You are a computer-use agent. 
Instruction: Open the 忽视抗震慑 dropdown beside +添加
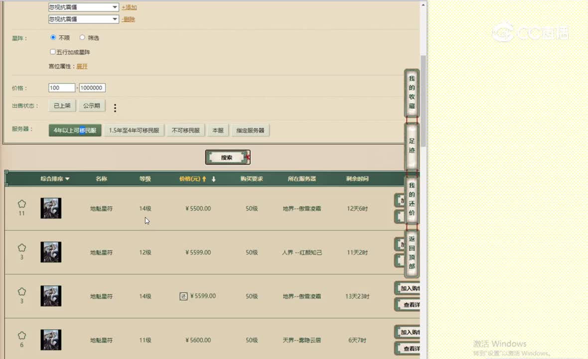pos(84,7)
